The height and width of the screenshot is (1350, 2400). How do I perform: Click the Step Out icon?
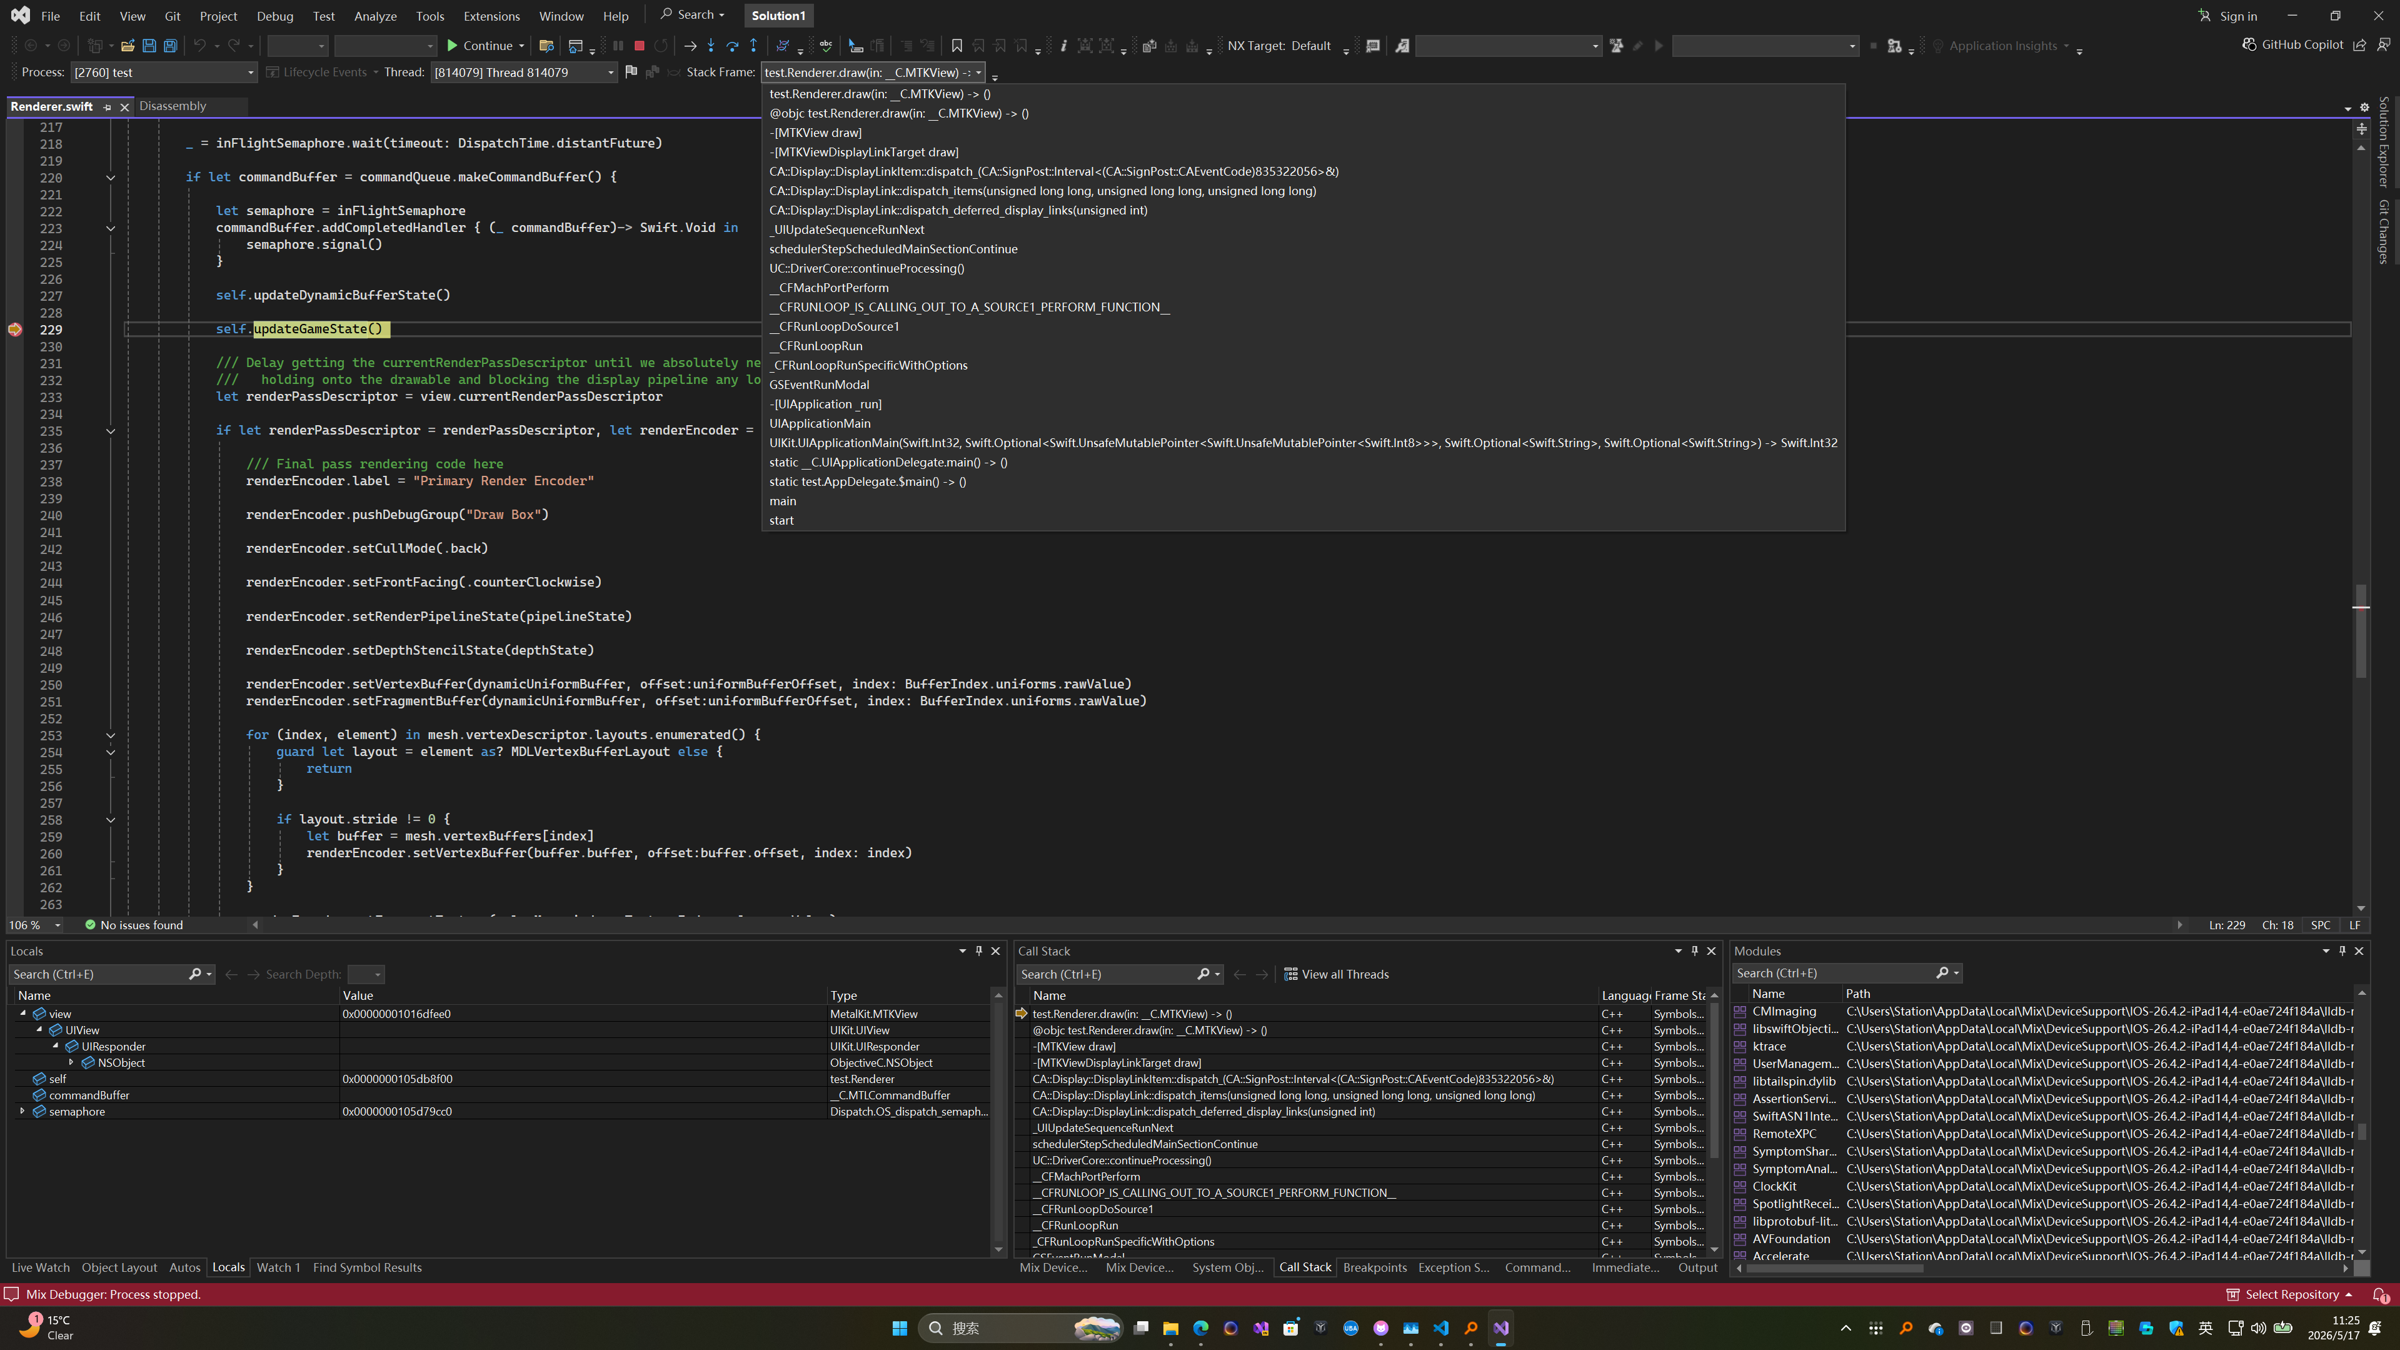click(754, 46)
